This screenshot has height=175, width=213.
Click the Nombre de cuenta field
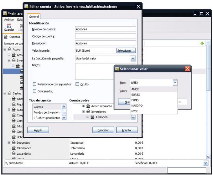tap(106, 29)
